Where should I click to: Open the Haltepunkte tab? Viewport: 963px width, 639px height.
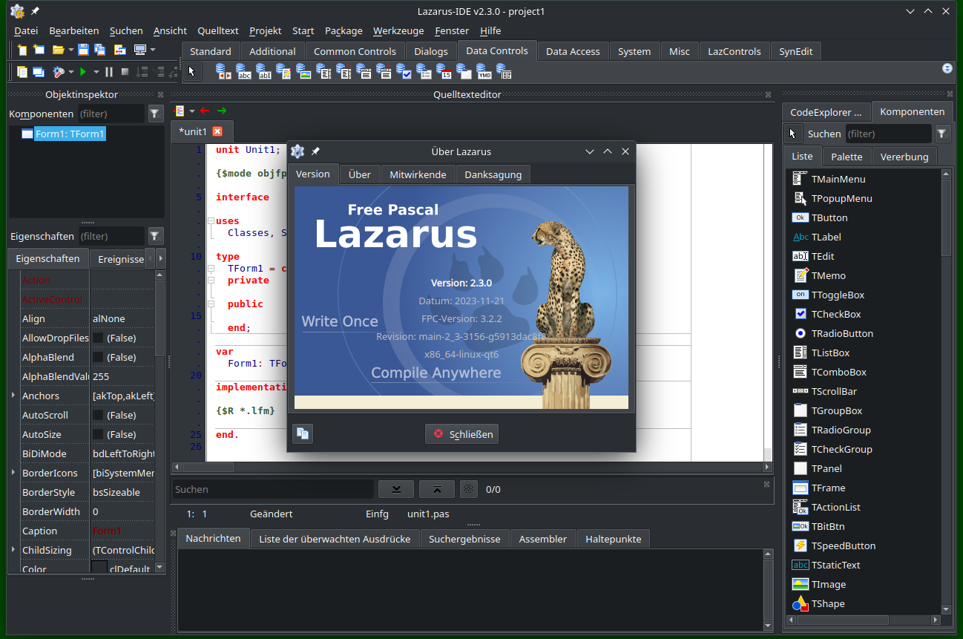click(613, 539)
